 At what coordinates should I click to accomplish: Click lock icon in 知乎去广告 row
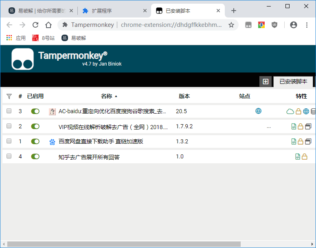[x=305, y=156]
